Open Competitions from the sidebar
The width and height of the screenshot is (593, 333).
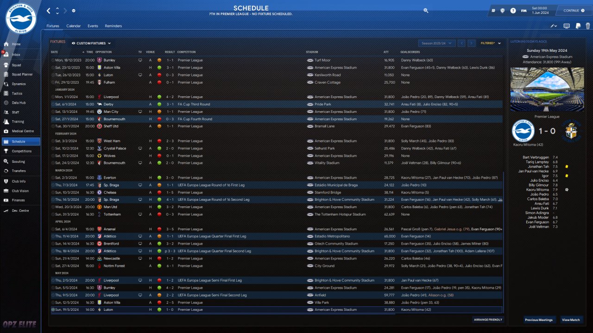pyautogui.click(x=20, y=151)
